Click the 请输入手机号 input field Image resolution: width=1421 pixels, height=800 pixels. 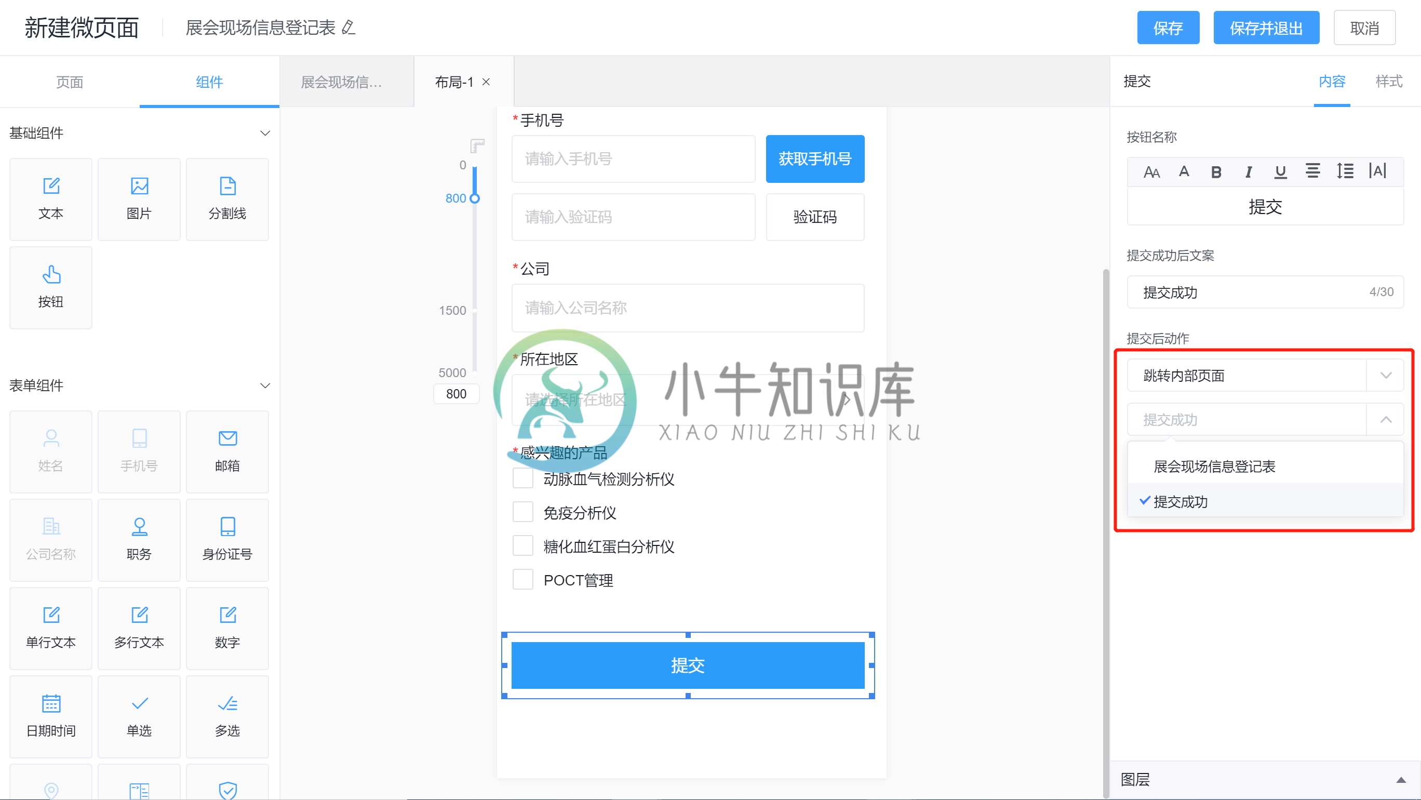coord(633,159)
